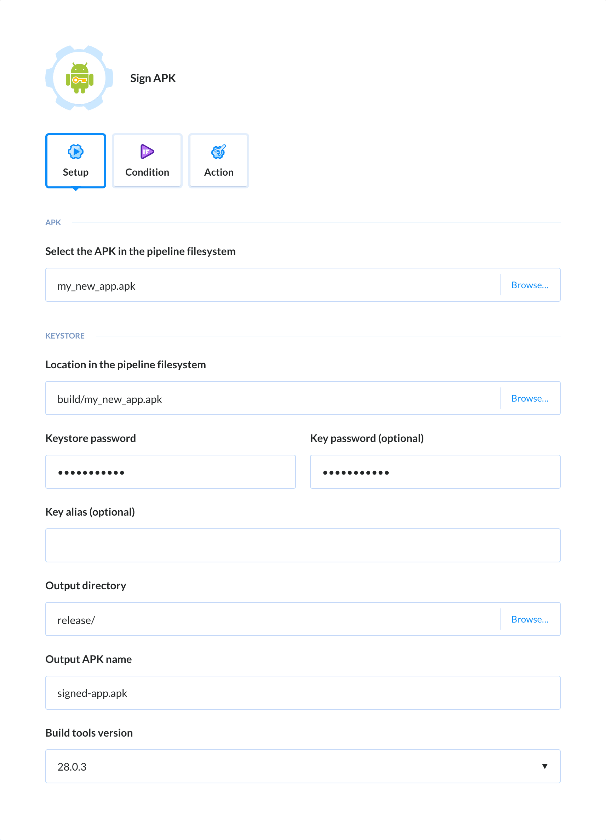Open the Action tab
This screenshot has width=606, height=840.
218,161
